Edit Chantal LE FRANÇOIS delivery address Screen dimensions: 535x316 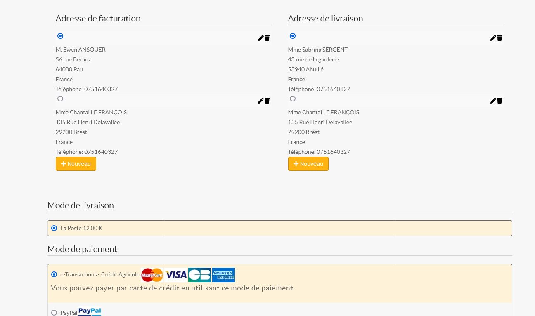(x=493, y=101)
